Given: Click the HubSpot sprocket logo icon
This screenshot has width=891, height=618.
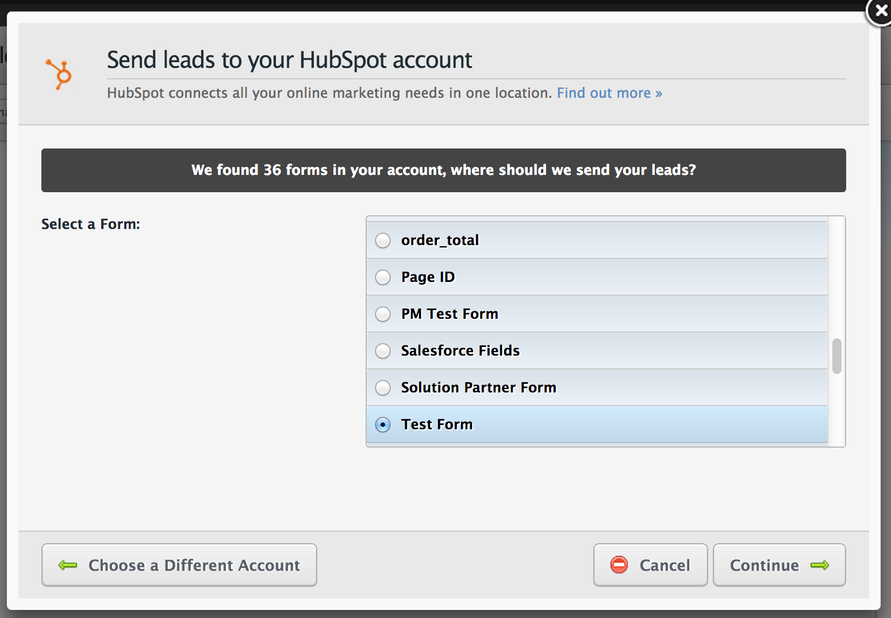Looking at the screenshot, I should pyautogui.click(x=59, y=74).
